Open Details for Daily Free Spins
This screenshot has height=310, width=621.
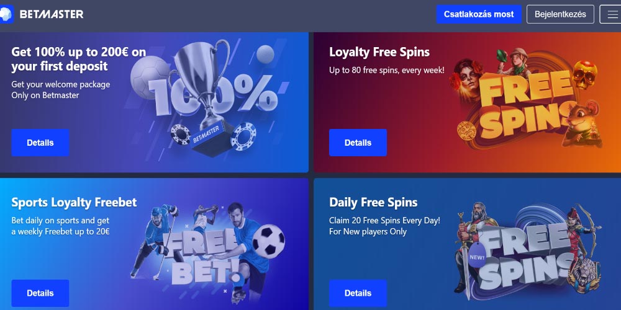(x=358, y=293)
